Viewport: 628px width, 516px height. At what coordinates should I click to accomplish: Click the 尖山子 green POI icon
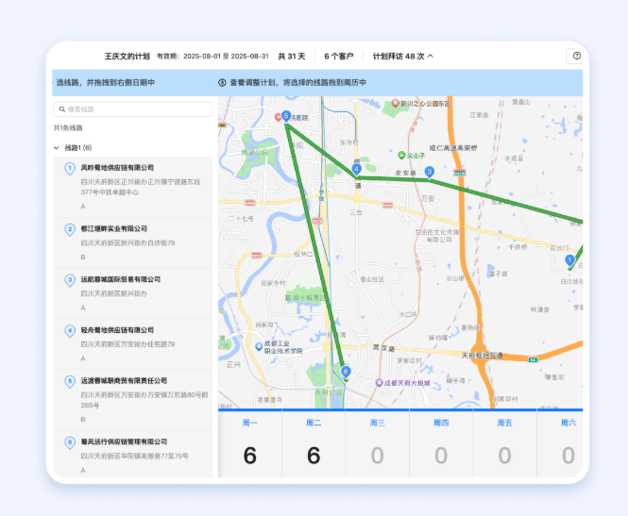(401, 155)
